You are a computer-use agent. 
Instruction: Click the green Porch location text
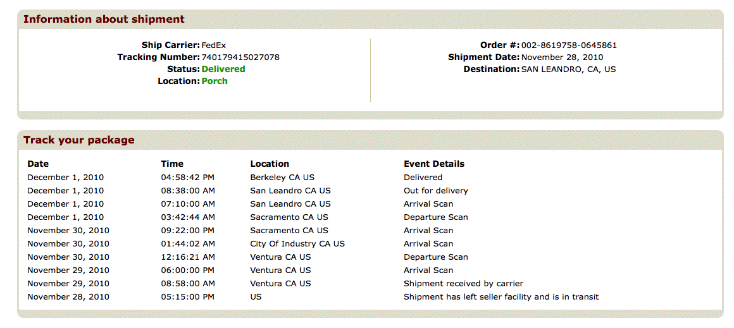[x=215, y=82]
